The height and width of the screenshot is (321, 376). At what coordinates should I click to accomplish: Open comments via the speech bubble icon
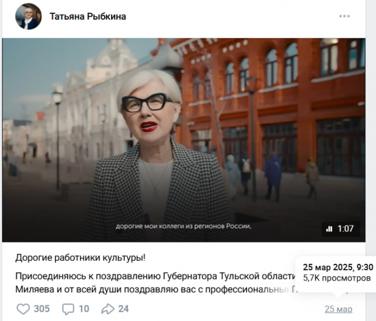click(68, 309)
